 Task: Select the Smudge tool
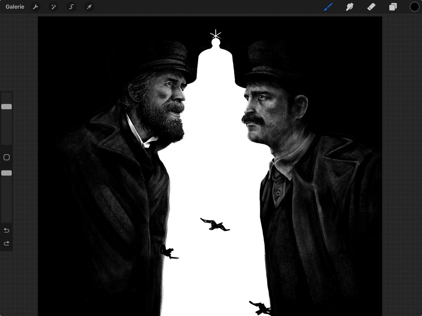click(350, 7)
